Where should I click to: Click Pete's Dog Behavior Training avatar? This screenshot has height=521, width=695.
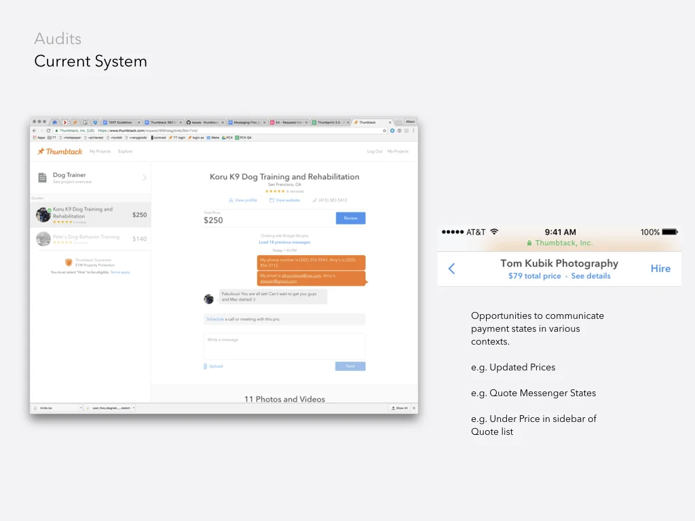coord(43,239)
